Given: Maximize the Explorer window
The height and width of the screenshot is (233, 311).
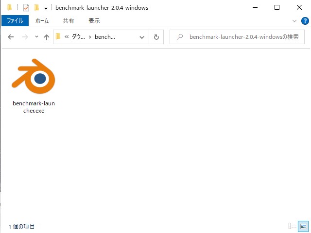Looking at the screenshot, I should point(277,8).
